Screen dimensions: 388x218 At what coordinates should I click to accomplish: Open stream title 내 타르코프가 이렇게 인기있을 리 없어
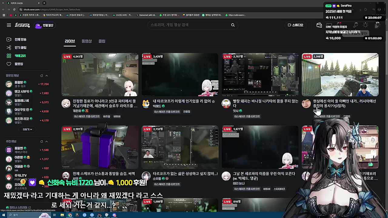tap(184, 101)
